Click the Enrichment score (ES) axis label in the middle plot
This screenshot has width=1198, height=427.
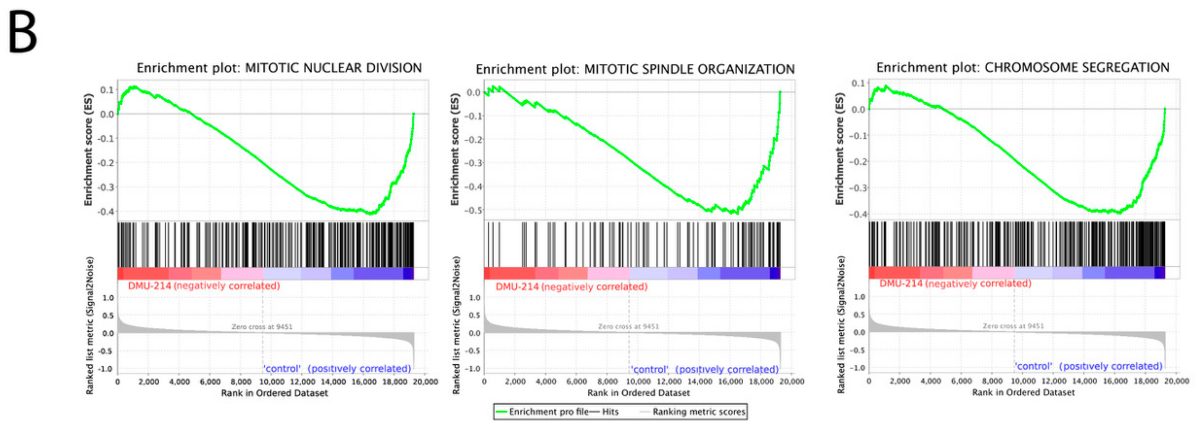point(454,149)
